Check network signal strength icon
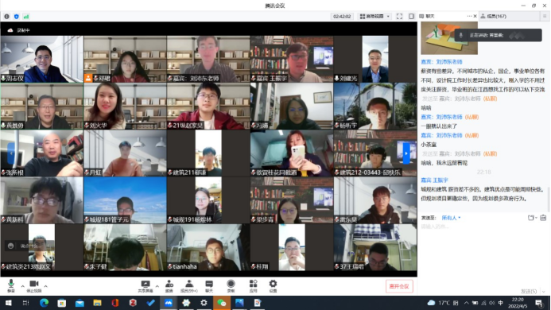Viewport: 551px width, 310px height. pyautogui.click(x=26, y=17)
